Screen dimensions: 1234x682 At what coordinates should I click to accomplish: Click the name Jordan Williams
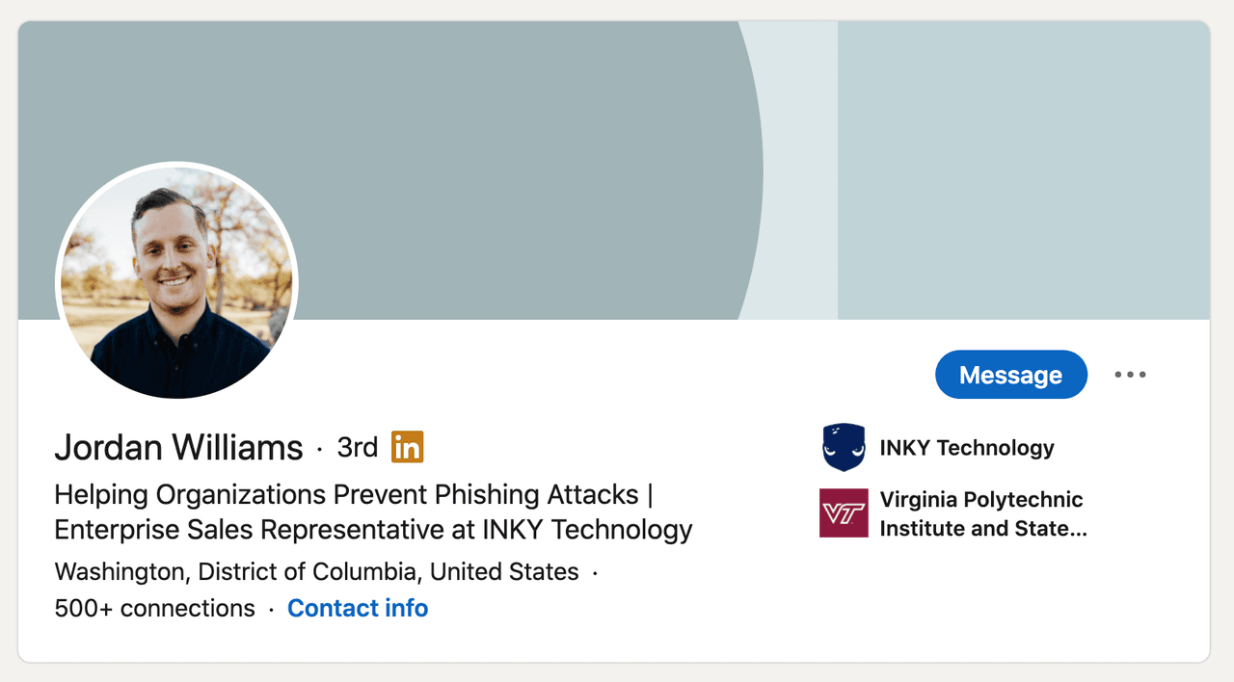[178, 447]
